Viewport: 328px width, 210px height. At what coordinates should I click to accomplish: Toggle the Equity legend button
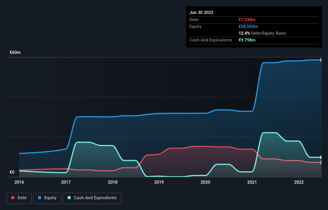coord(47,198)
